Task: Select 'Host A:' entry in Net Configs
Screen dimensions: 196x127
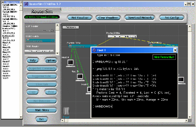Action: tap(7, 43)
